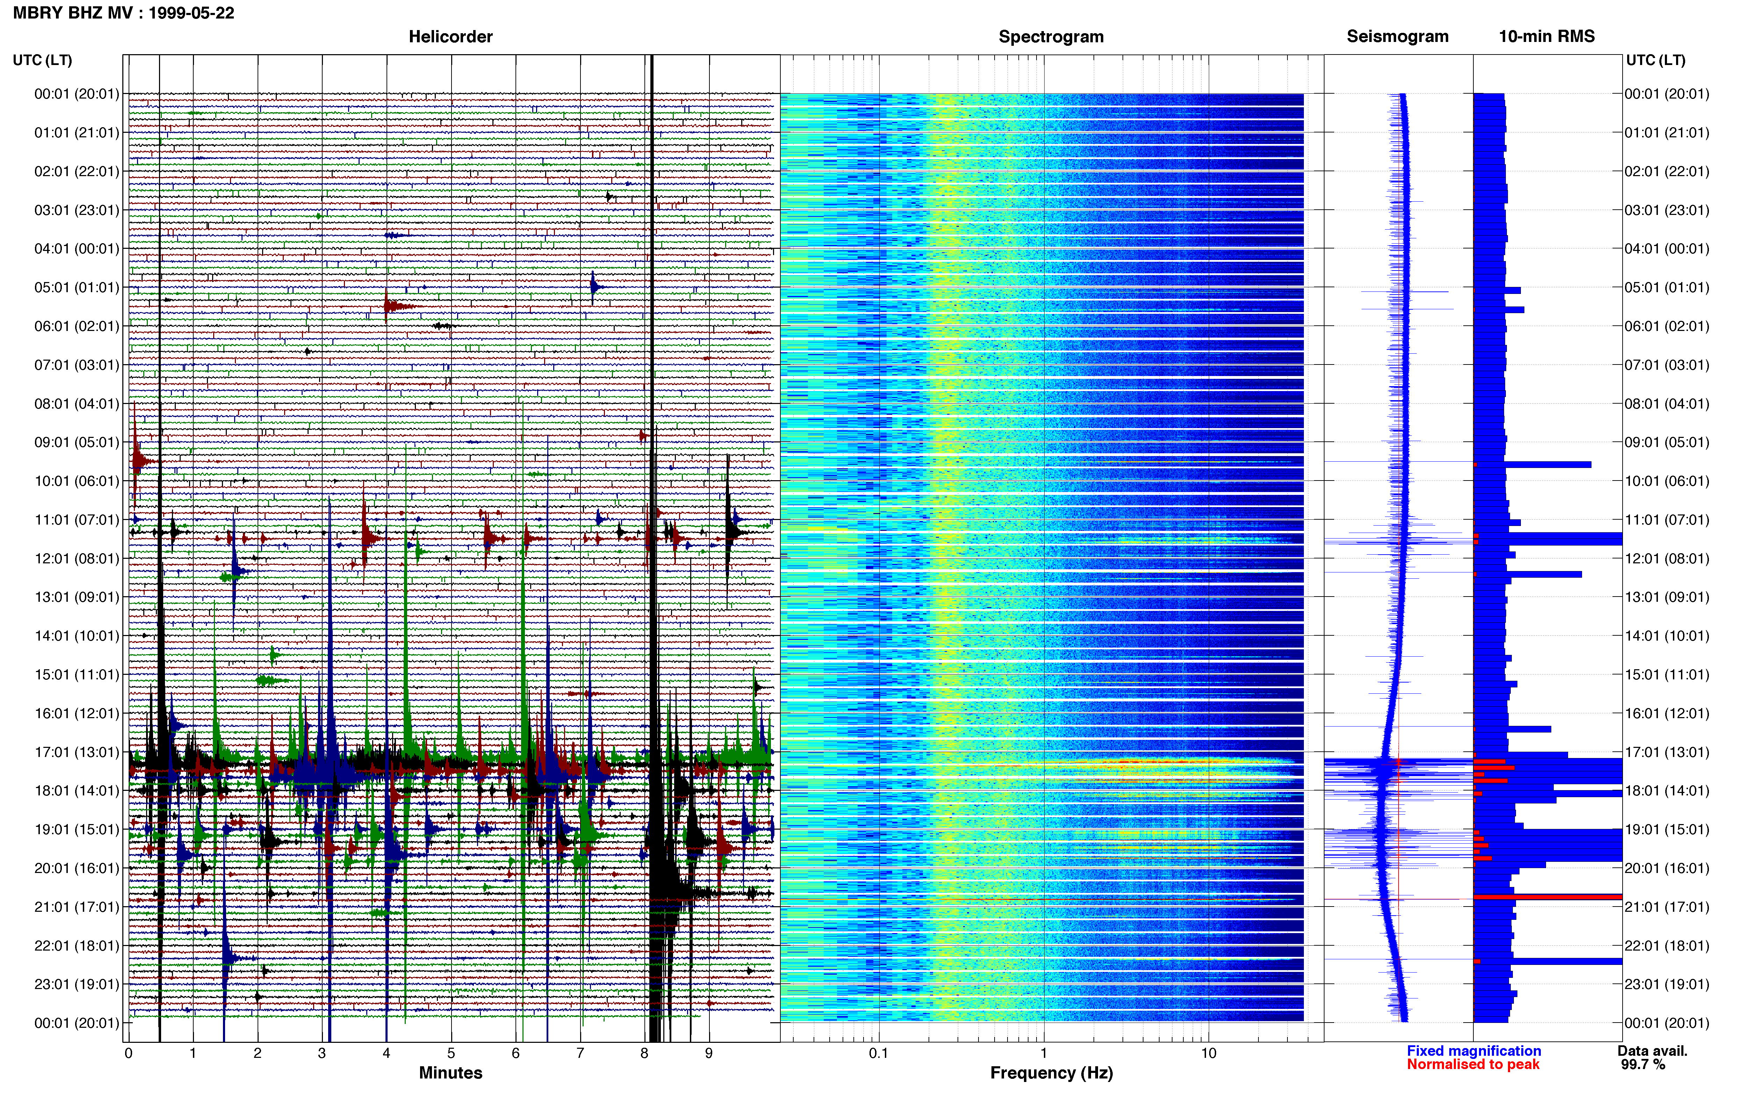Viewport: 1754px width, 1097px height.
Task: Click the minute '5' tick on helicorder axis
Action: pos(451,1053)
